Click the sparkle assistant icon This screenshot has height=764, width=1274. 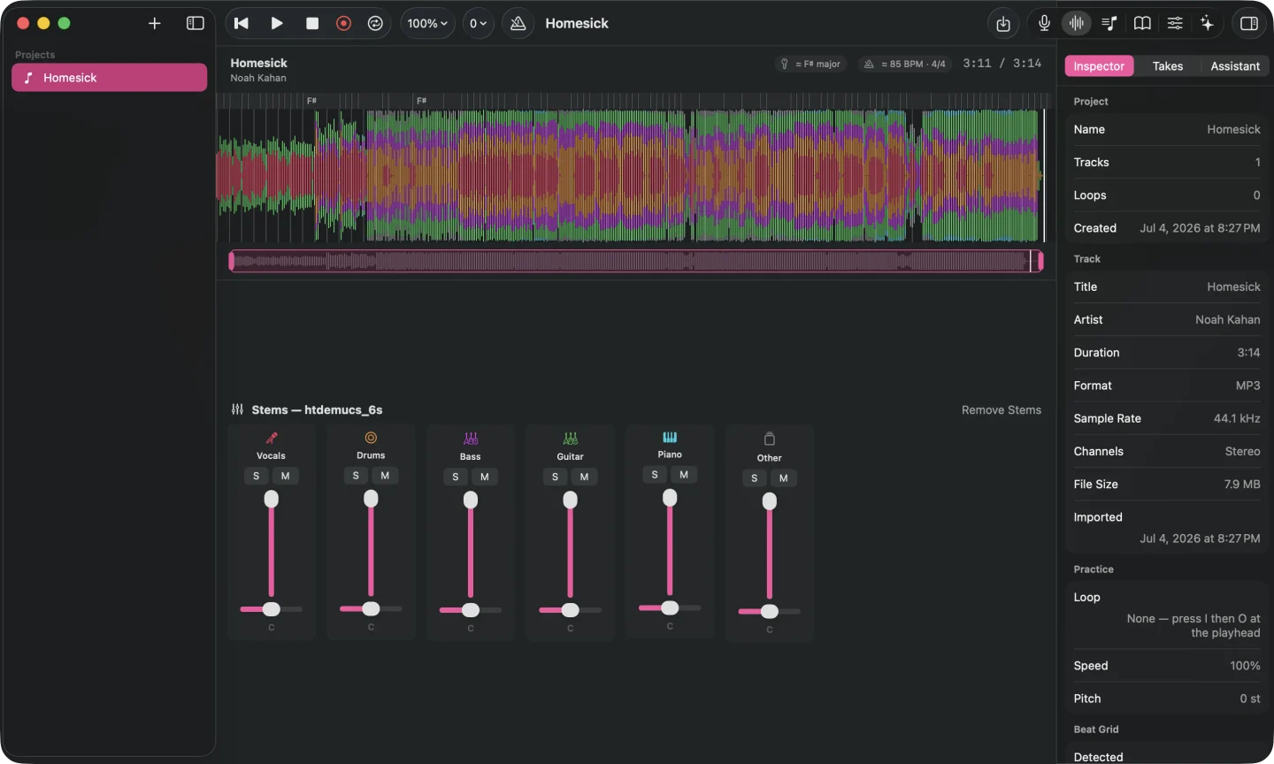1208,24
